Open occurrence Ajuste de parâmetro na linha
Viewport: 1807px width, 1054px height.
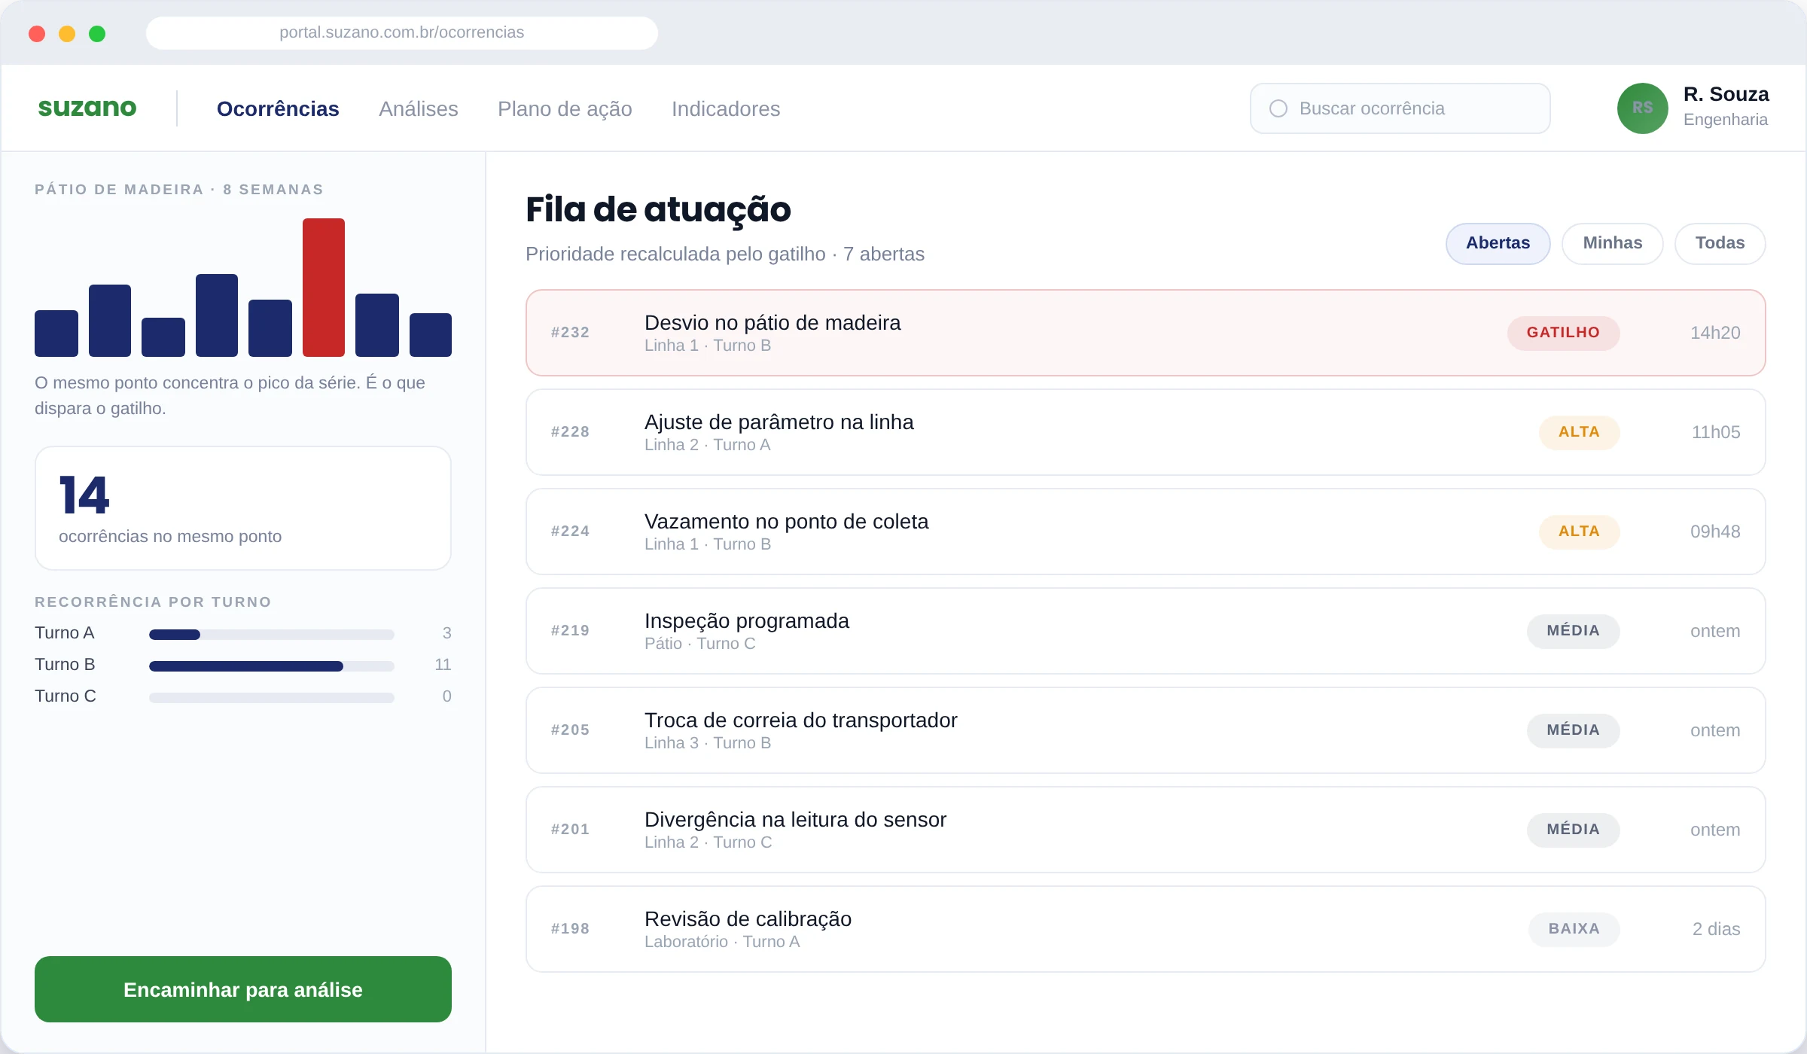click(x=1146, y=432)
